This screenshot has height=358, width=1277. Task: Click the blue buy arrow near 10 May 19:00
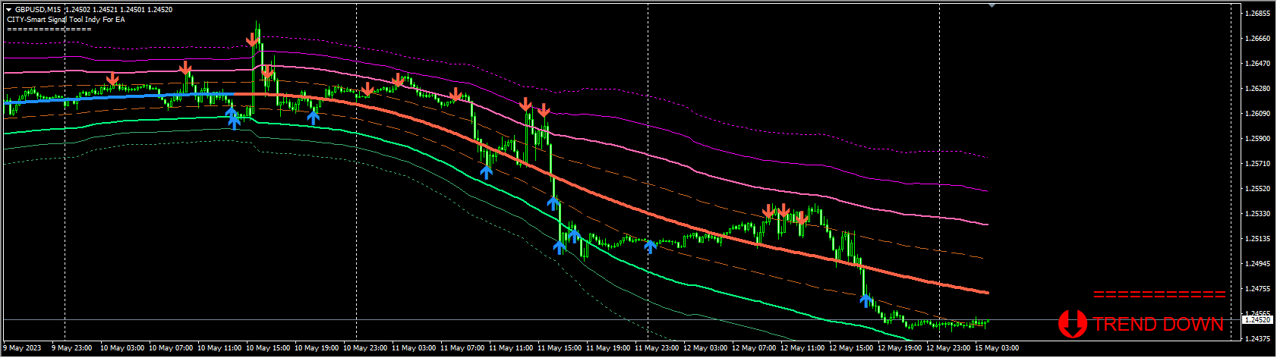tap(313, 117)
